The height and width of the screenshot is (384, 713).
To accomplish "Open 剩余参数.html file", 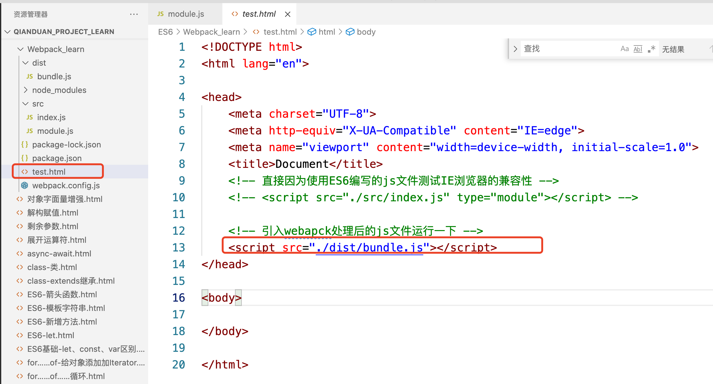I will point(53,226).
